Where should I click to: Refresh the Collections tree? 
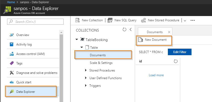click(x=124, y=29)
